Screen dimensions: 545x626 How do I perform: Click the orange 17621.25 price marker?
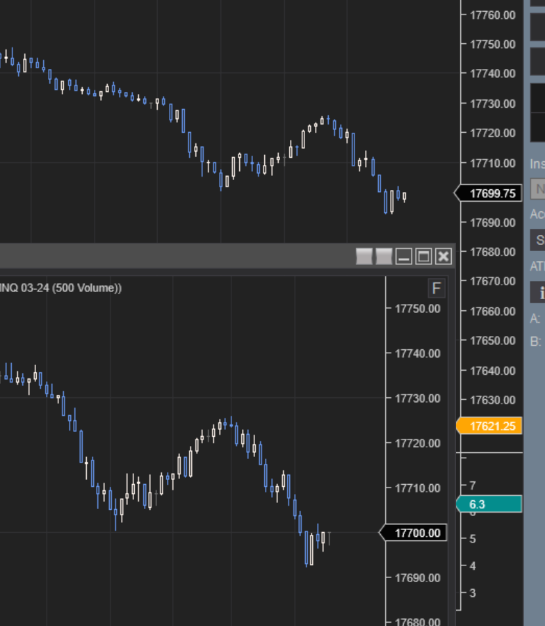[x=491, y=426]
